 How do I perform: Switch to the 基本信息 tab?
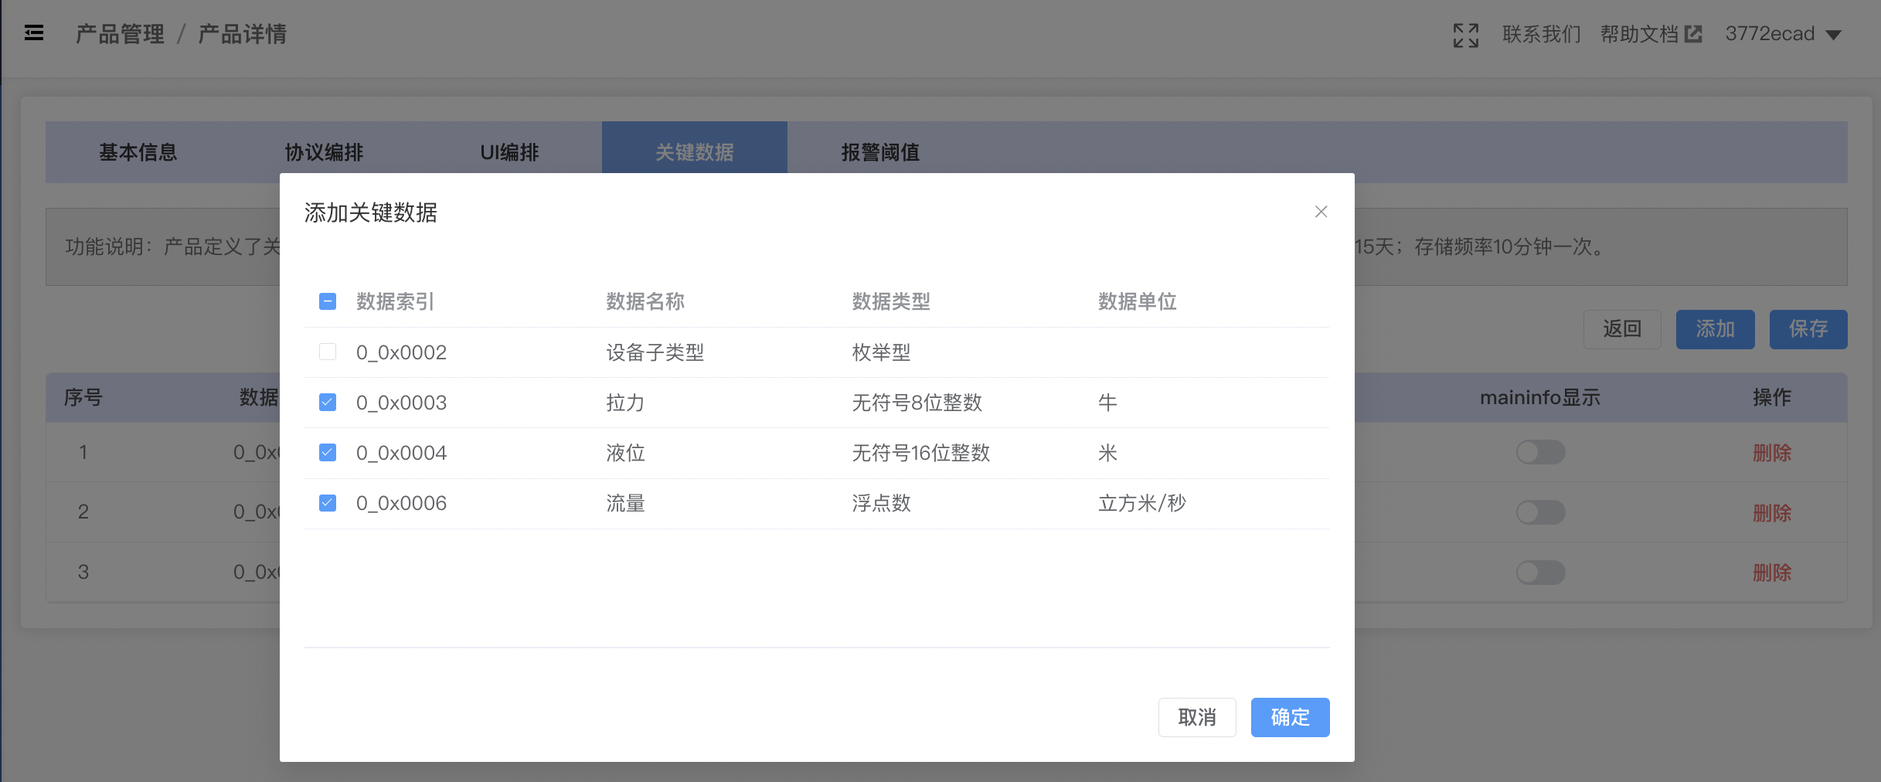coord(138,152)
